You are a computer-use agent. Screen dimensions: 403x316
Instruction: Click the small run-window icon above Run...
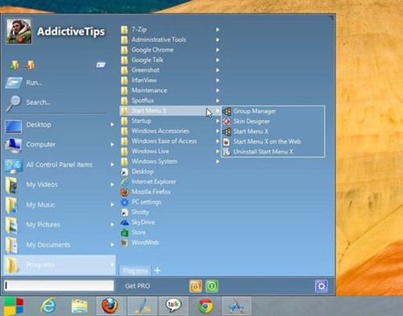(x=101, y=64)
